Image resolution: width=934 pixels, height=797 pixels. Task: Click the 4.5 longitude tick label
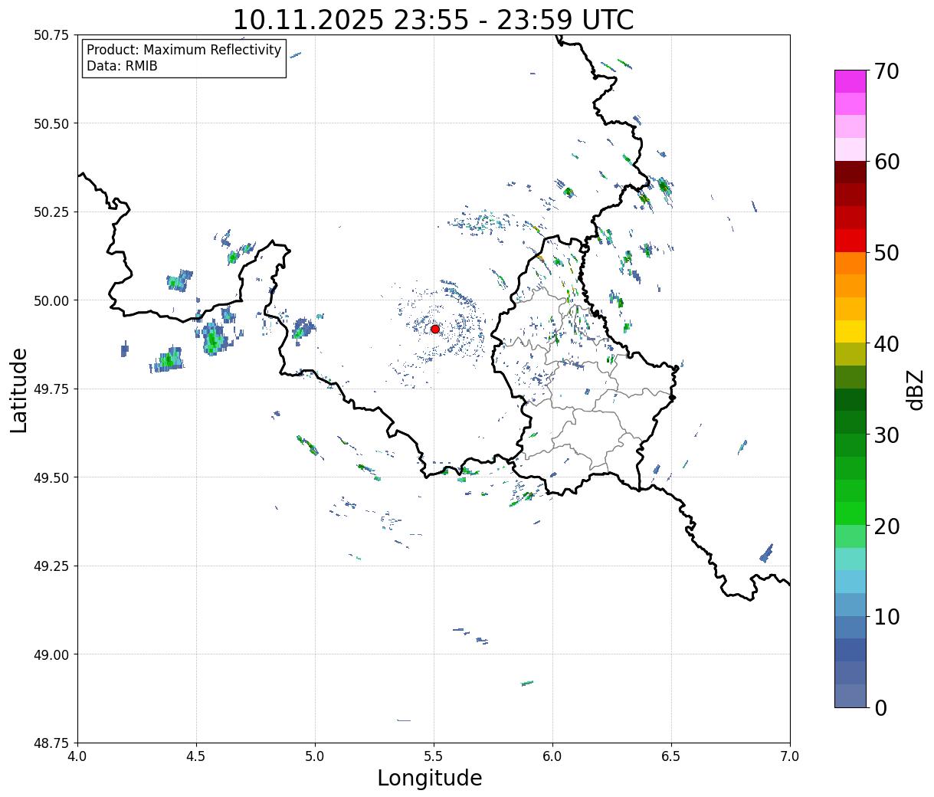pos(196,756)
